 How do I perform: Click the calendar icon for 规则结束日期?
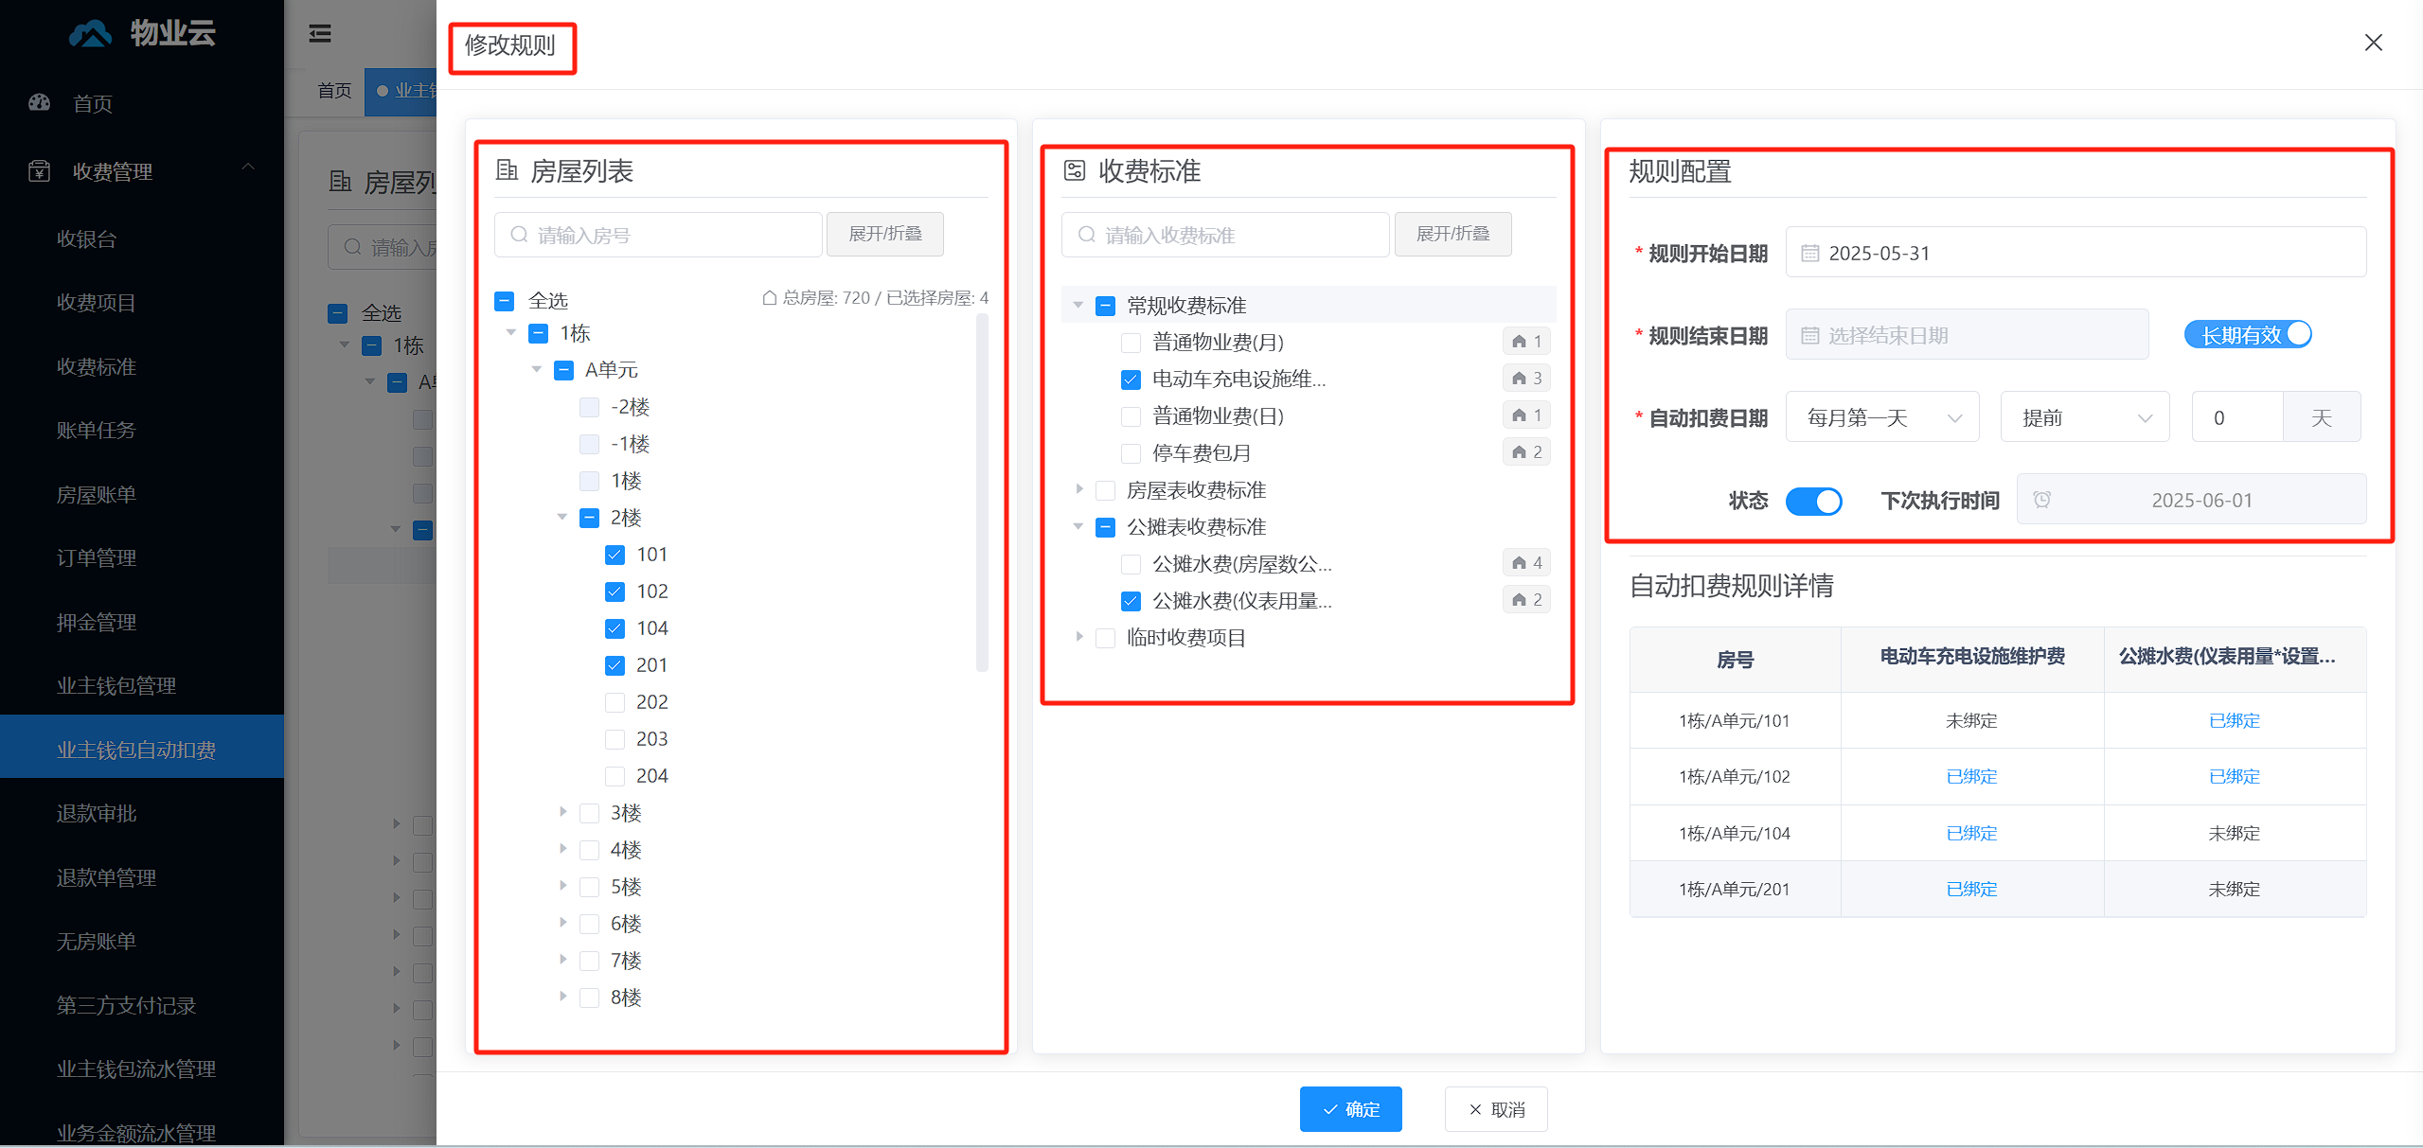pyautogui.click(x=1809, y=335)
